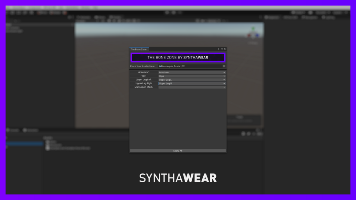Click the Place Your Avatar Here field

[x=192, y=66]
